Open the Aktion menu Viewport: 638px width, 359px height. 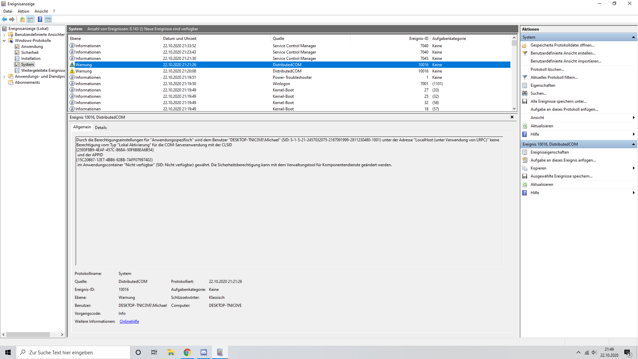pos(23,11)
